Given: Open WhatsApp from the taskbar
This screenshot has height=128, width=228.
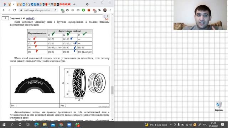Looking at the screenshot, I should tap(77, 125).
